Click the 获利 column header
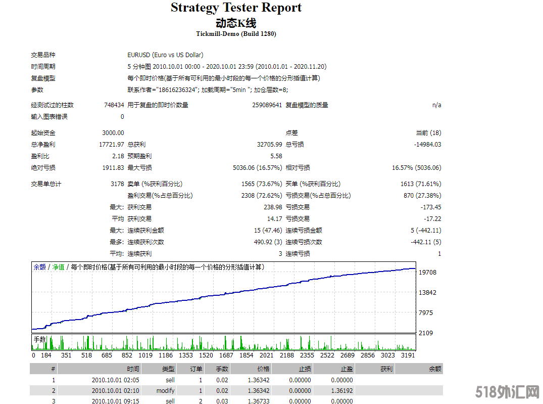This screenshot has height=404, width=543. tap(386, 369)
